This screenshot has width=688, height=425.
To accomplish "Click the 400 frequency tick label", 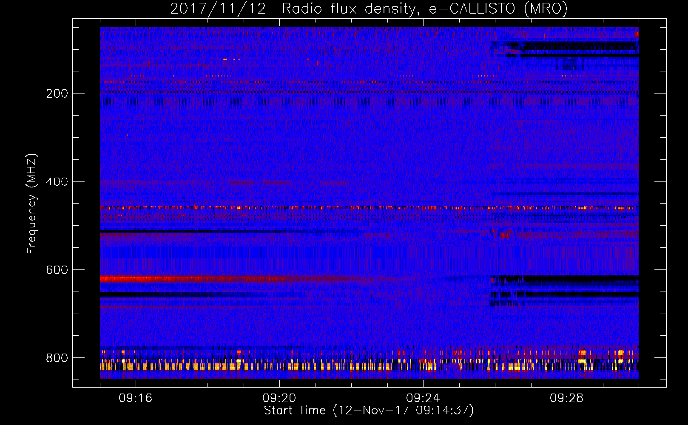I will (x=57, y=182).
